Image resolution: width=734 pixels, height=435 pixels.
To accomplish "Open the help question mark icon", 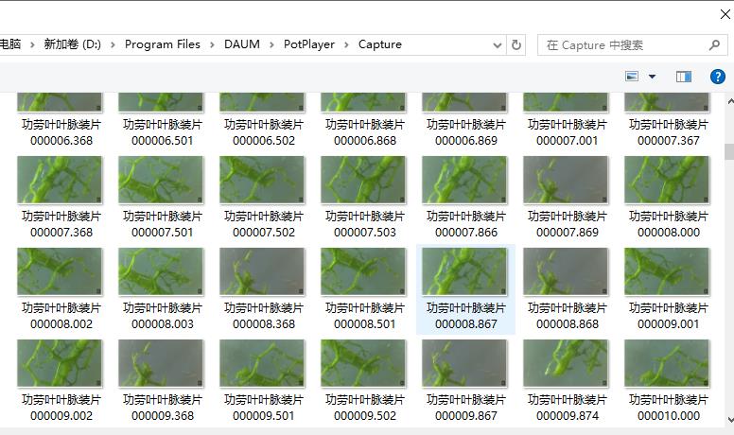I will click(717, 77).
